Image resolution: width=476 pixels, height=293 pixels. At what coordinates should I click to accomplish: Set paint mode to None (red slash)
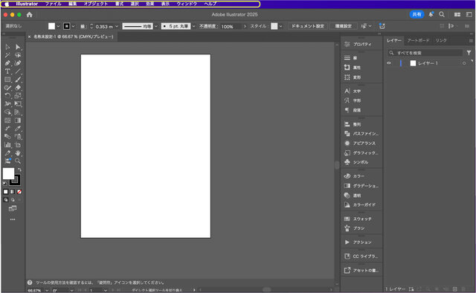tap(19, 192)
